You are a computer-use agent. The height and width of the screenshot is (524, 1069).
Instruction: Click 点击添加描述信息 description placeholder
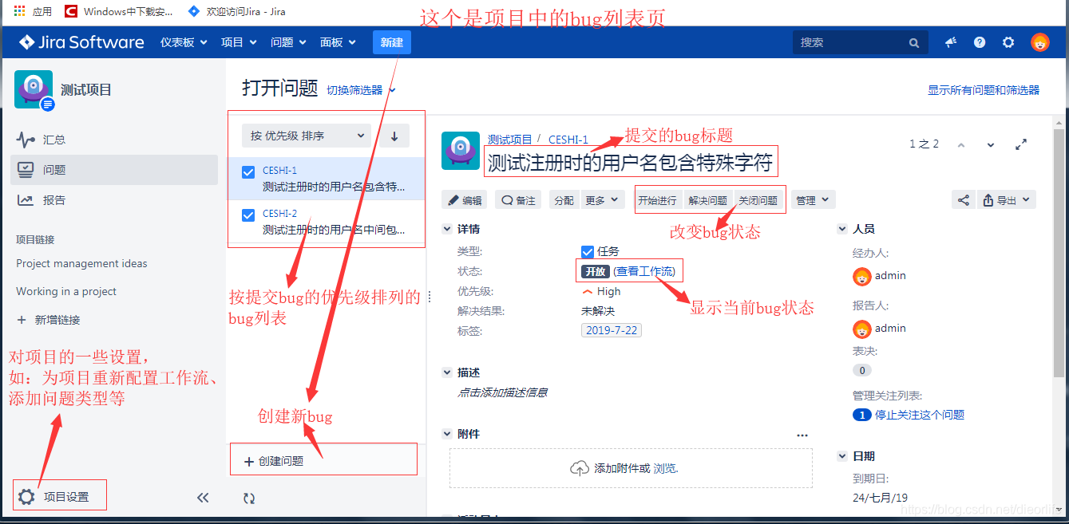coord(502,392)
